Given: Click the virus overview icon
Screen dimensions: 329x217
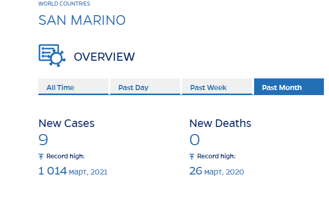Looking at the screenshot, I should (52, 55).
